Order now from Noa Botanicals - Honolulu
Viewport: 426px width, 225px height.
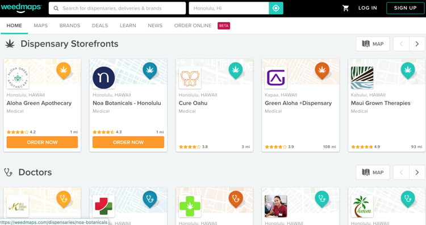pyautogui.click(x=128, y=142)
